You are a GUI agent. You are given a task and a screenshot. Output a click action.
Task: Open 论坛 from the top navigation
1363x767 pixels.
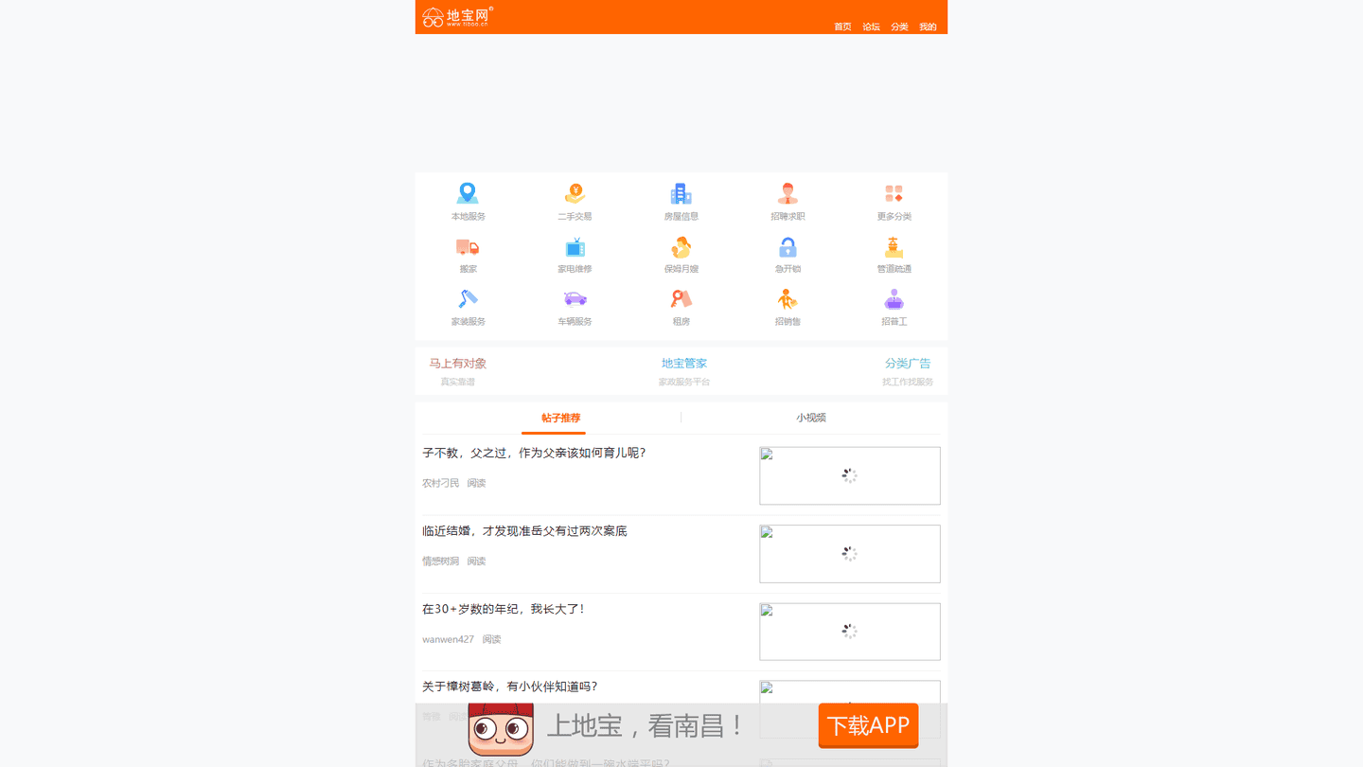pos(871,27)
